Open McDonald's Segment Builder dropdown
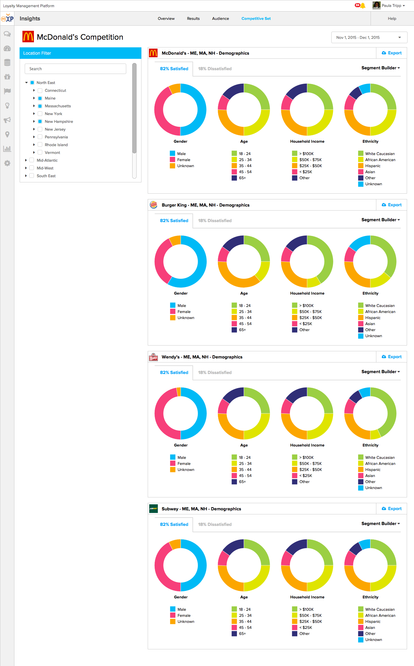Viewport: 414px width, 666px height. point(381,68)
